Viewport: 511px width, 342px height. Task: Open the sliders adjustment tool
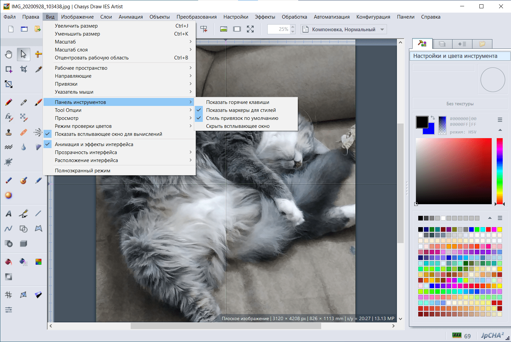[x=9, y=310]
